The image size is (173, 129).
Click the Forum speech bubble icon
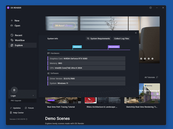coord(26,108)
